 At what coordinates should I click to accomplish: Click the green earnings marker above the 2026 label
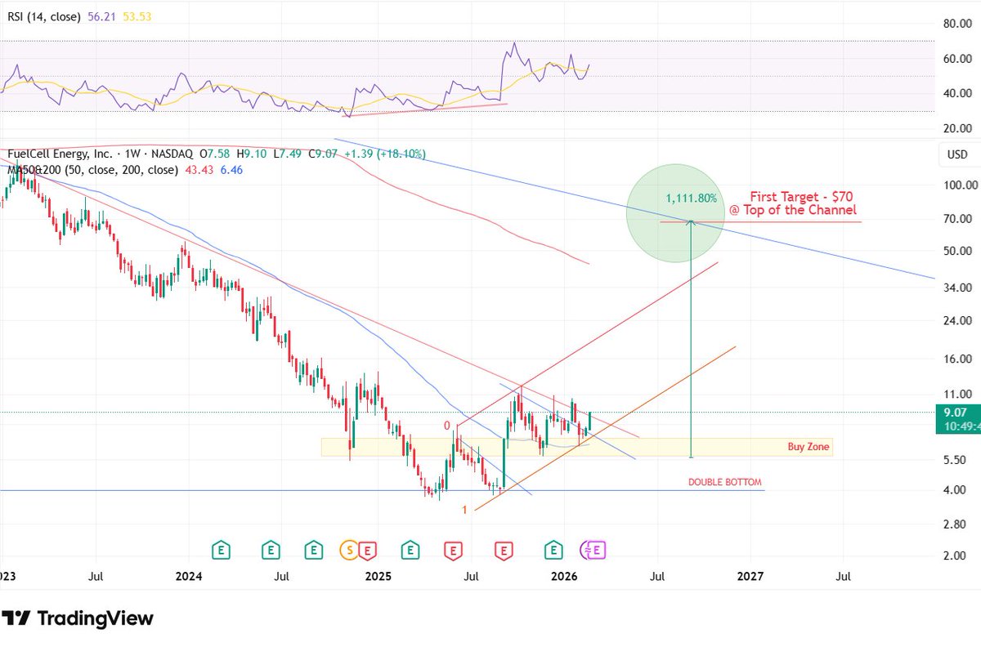pyautogui.click(x=555, y=551)
